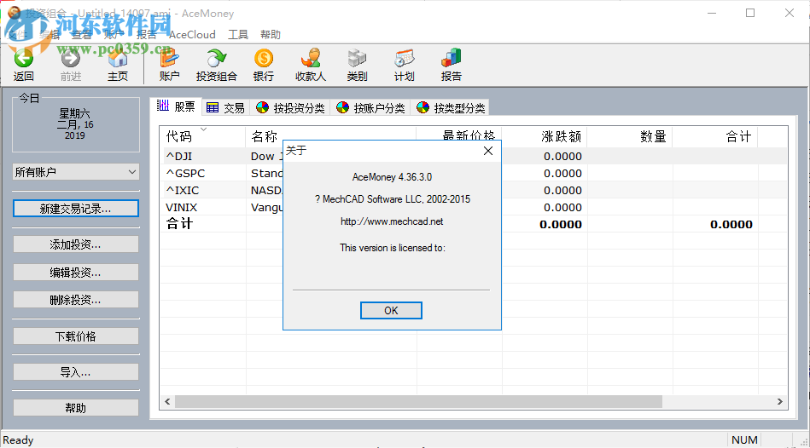Open Portfolio (投资组合) toolbar icon
The image size is (810, 448).
[x=217, y=58]
